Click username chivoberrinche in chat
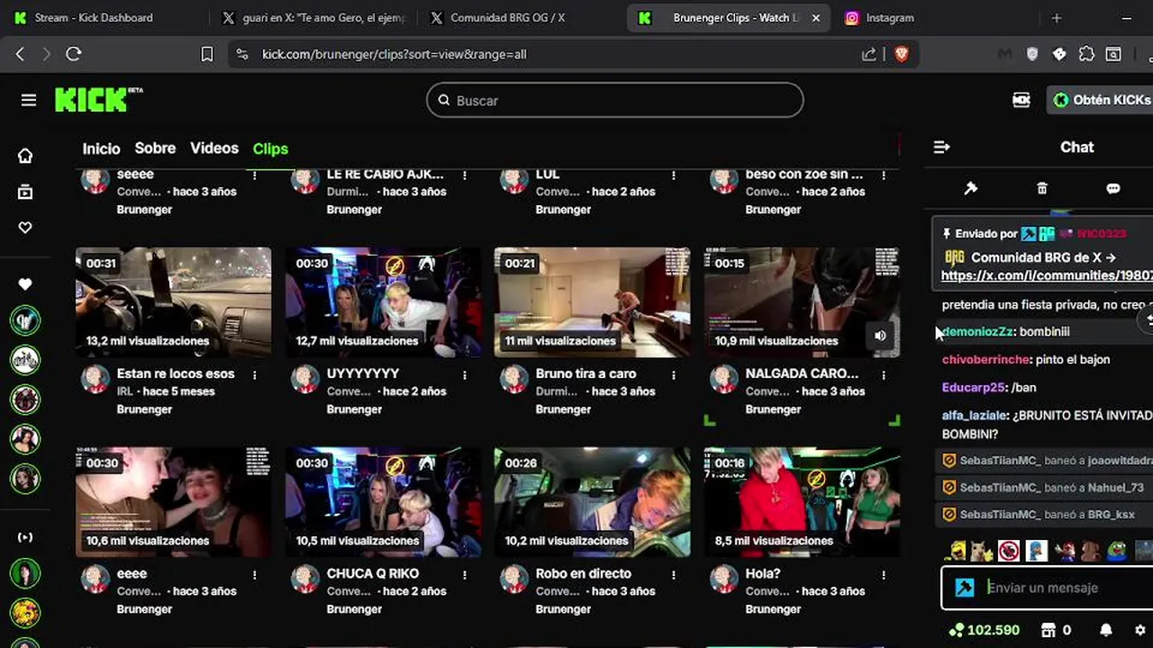1153x648 pixels. tap(986, 360)
